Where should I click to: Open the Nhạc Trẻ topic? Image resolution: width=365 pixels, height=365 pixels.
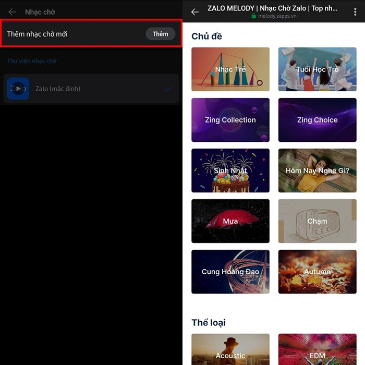click(230, 69)
